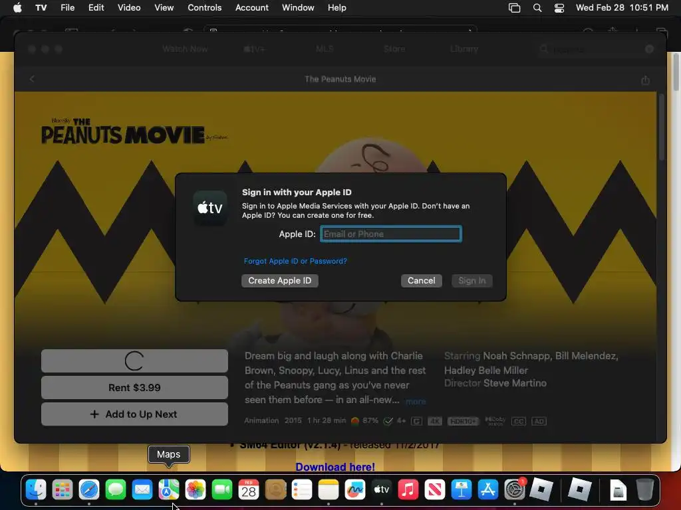Open App Store in the dock
Viewport: 681px width, 510px height.
coord(487,490)
